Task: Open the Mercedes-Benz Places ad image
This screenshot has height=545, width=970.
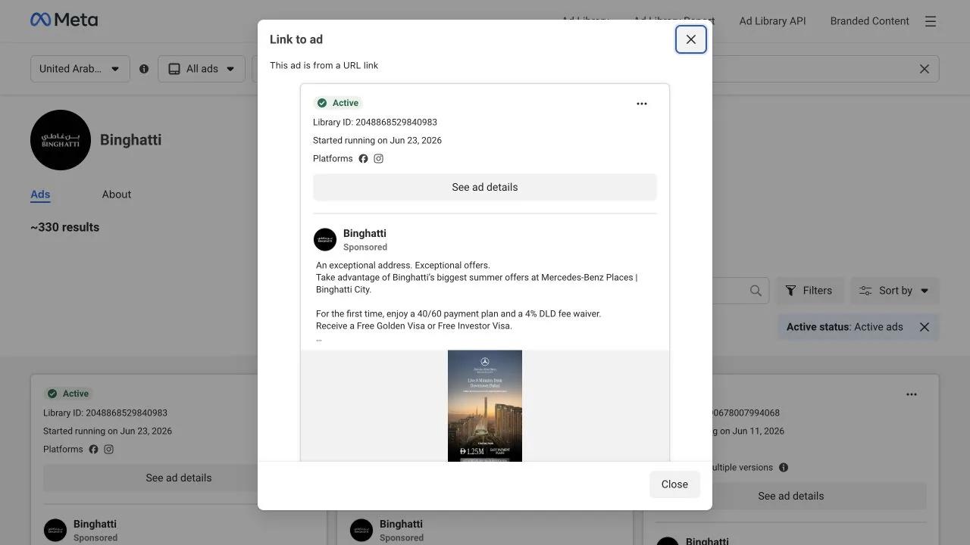Action: (485, 406)
